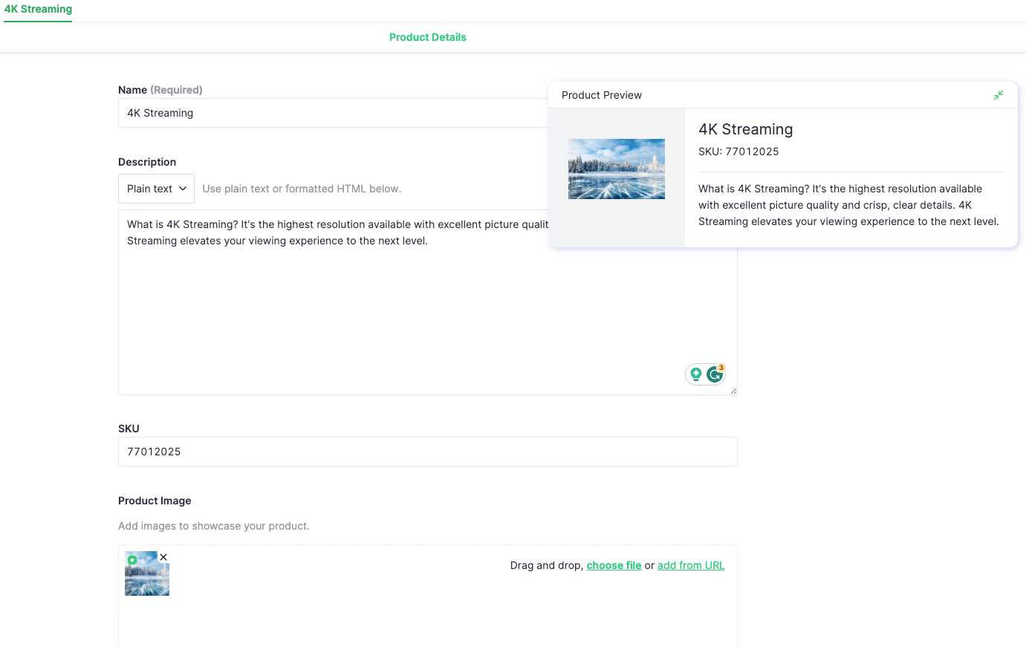Screen dimensions: 1026x647
Task: Click the SKU input field
Action: (x=427, y=452)
